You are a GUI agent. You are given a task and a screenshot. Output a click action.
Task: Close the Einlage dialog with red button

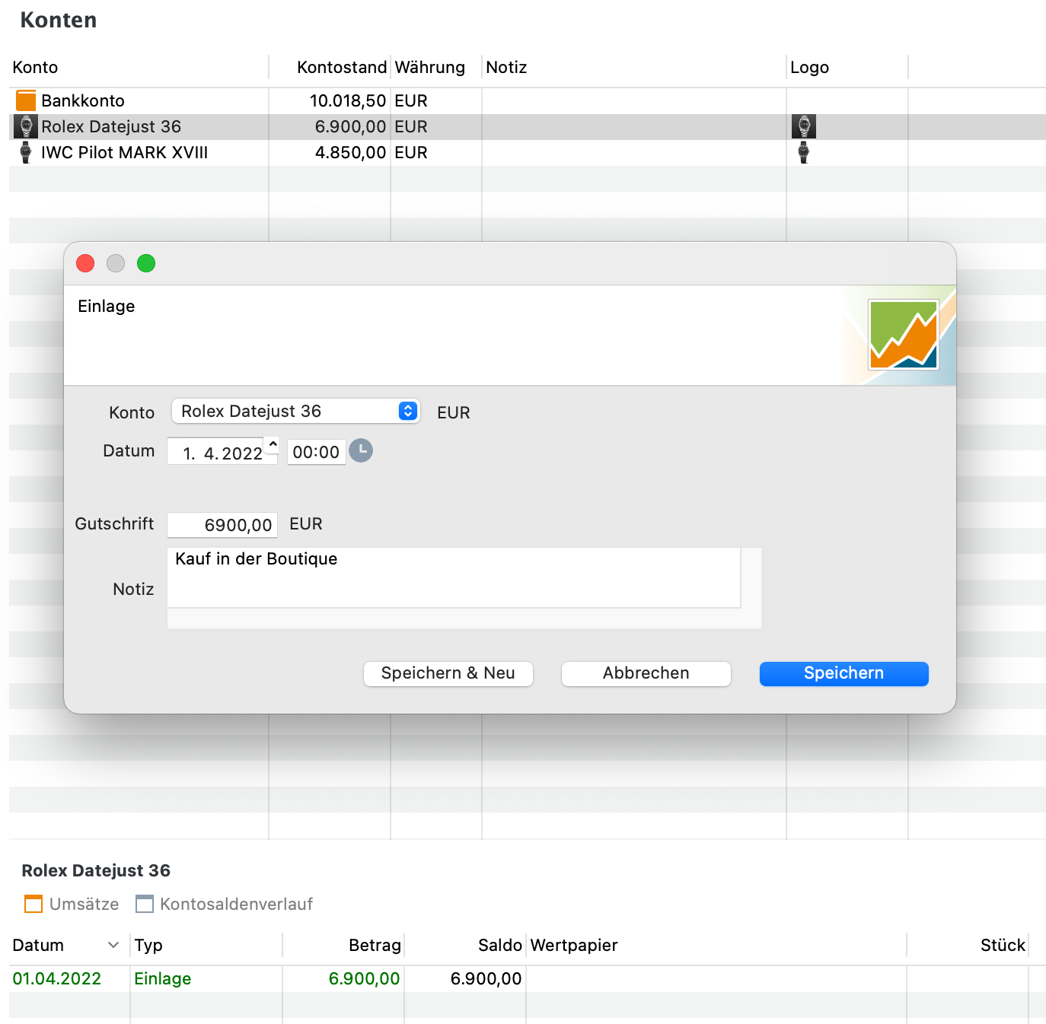click(85, 263)
